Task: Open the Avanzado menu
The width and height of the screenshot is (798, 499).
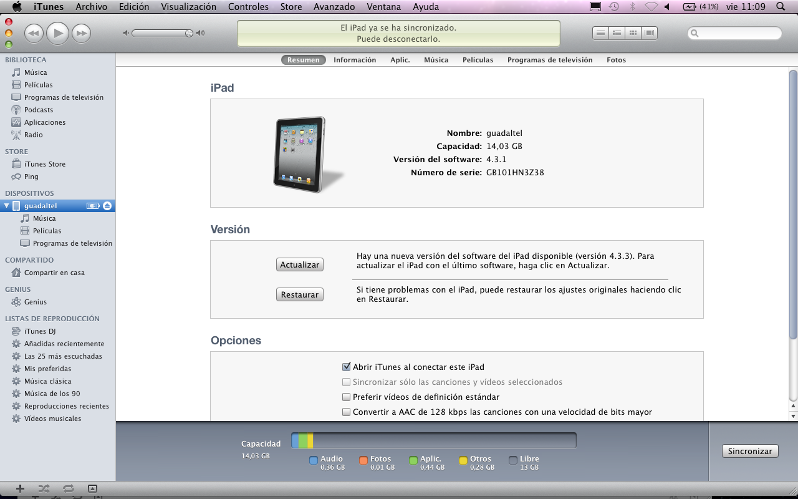Action: (x=334, y=7)
